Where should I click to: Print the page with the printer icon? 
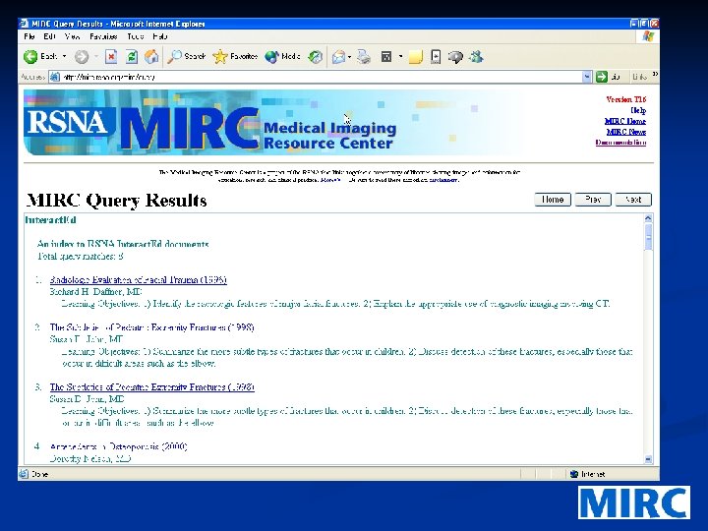tap(364, 57)
